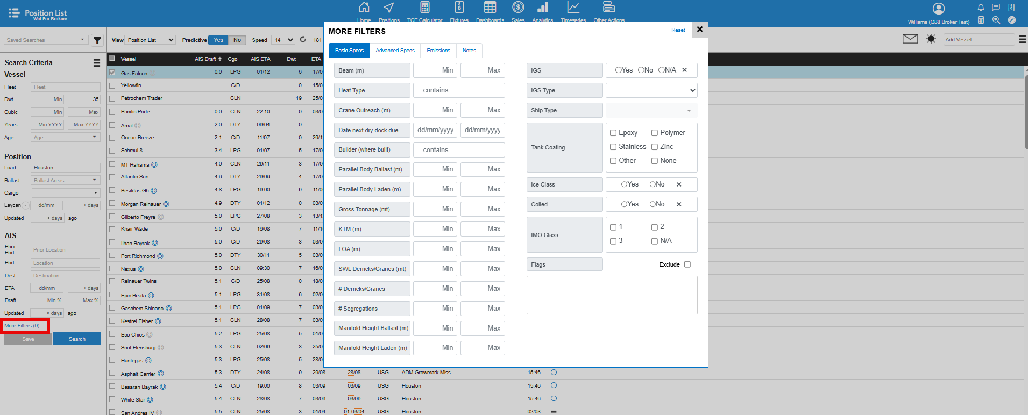1028x415 pixels.
Task: Open the Position List view dropdown
Action: [151, 40]
